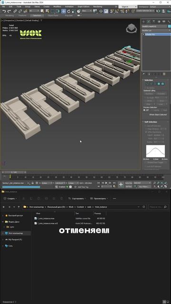Undo the last action in 3ds Max

point(4,11)
